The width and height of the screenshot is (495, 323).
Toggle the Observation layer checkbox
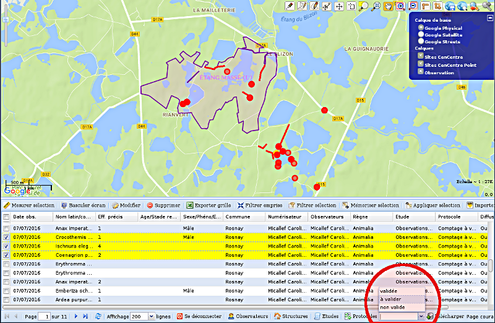[x=421, y=72]
